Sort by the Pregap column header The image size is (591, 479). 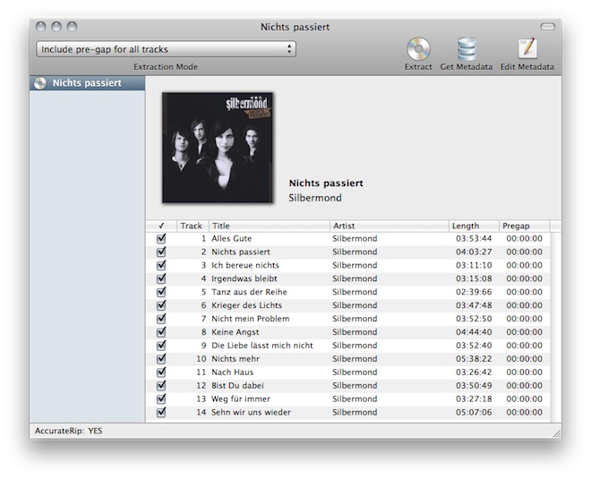coord(524,226)
